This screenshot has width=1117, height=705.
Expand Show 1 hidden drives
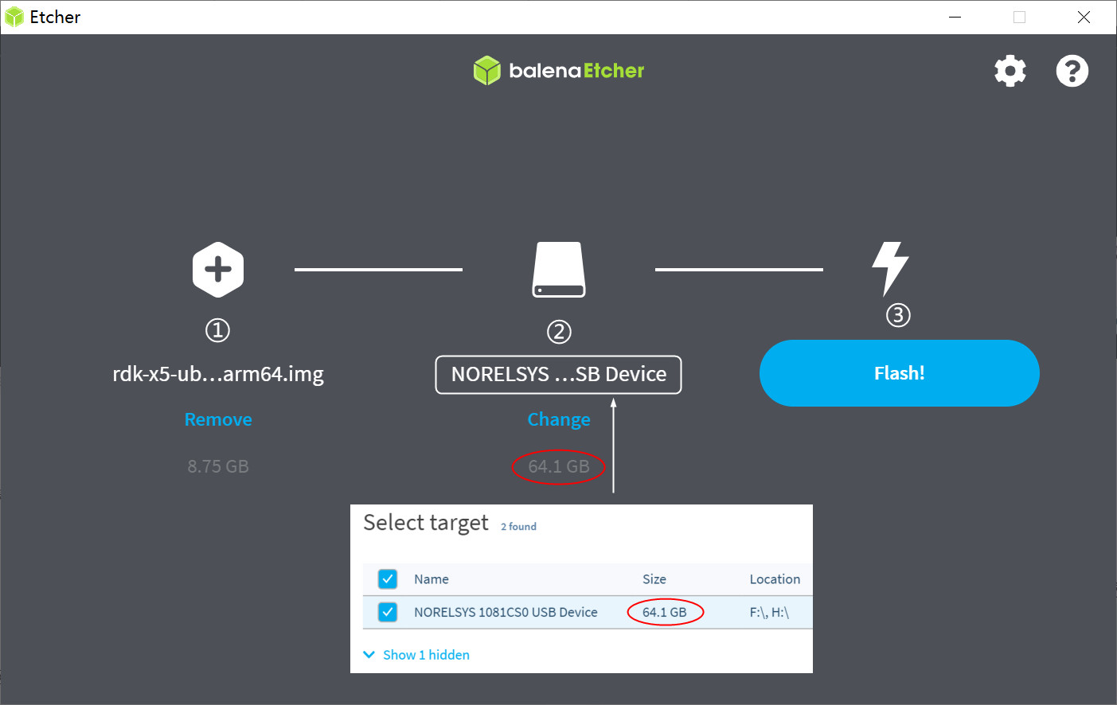pos(416,655)
